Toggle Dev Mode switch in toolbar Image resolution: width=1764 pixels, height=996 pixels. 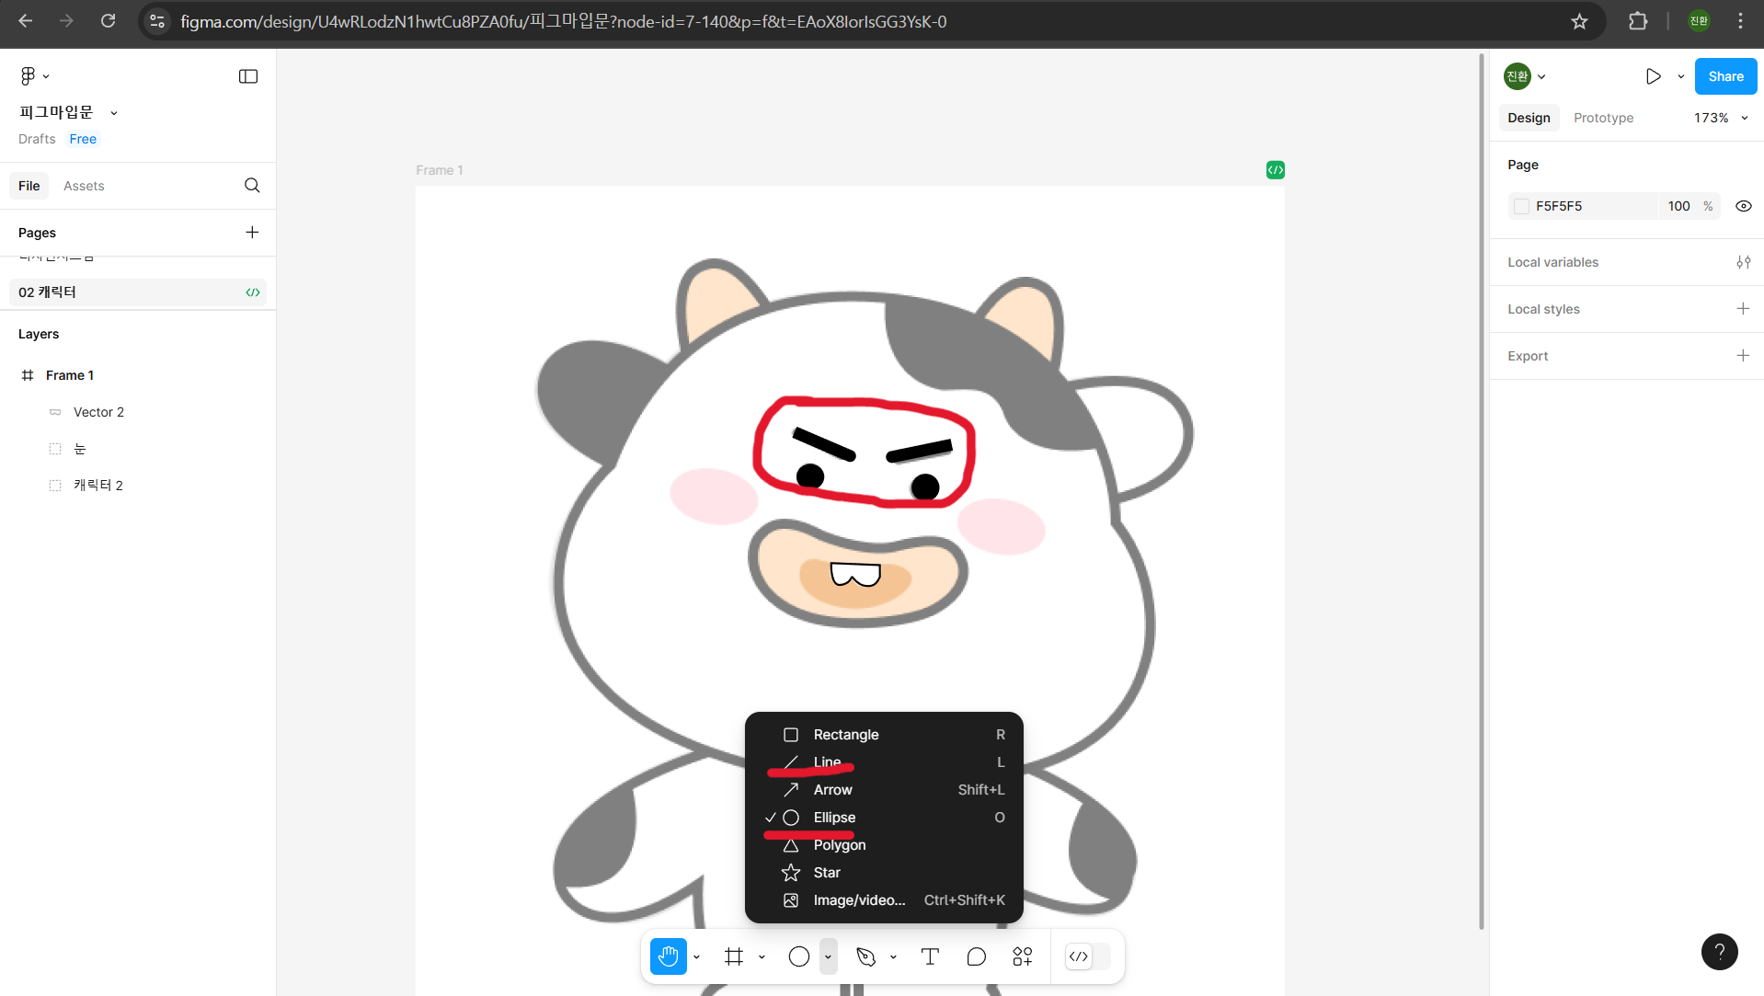point(1087,956)
